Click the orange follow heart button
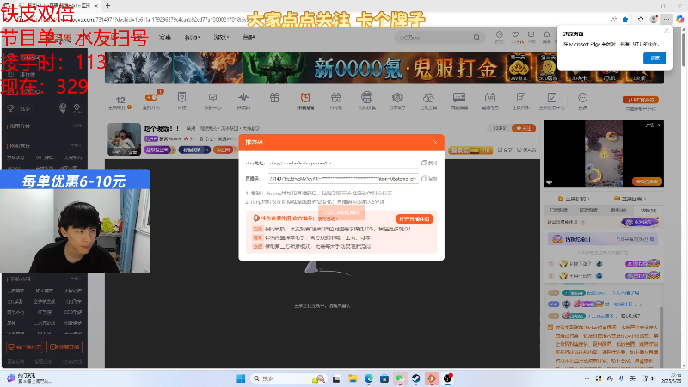The width and height of the screenshot is (688, 387). pos(524,128)
